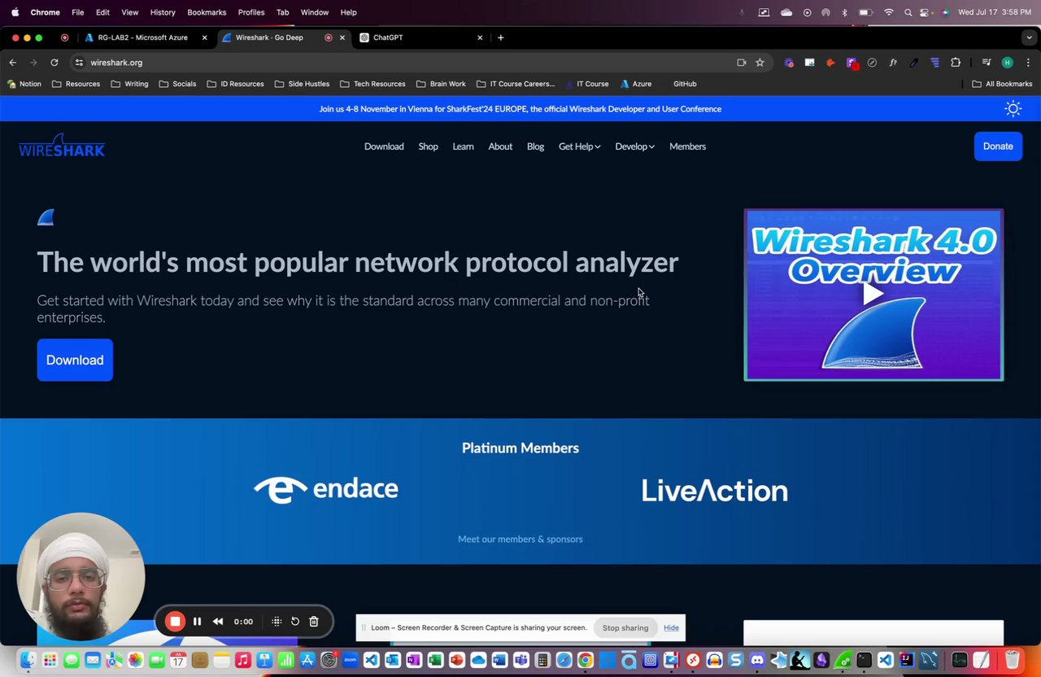Open Finder from the dock
The width and height of the screenshot is (1041, 677).
click(28, 660)
